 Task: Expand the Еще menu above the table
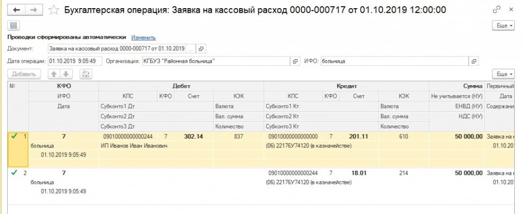click(x=503, y=74)
